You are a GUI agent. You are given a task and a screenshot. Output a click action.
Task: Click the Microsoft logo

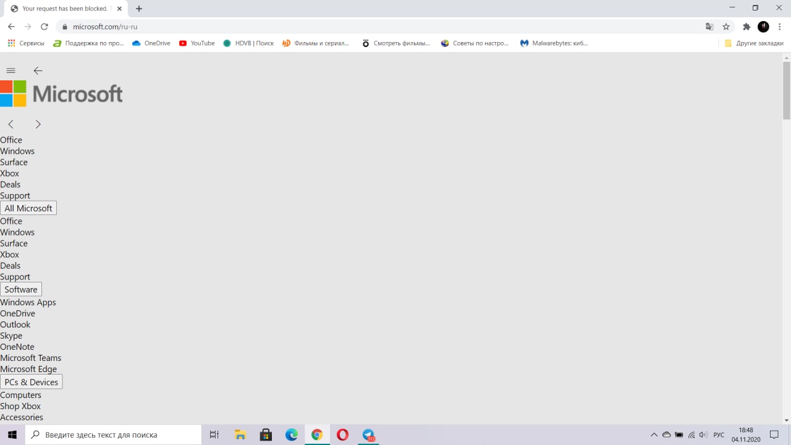(x=61, y=93)
